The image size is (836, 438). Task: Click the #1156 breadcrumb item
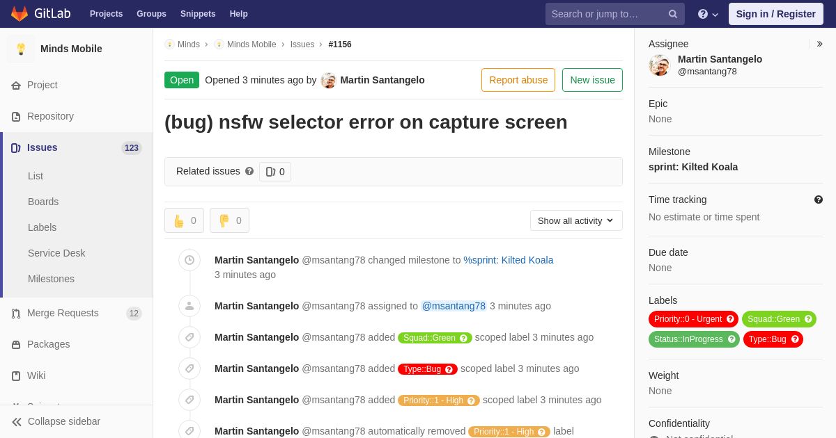click(x=340, y=44)
